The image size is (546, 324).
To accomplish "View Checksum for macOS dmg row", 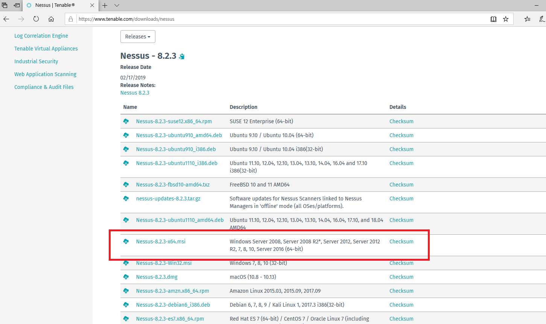I will pos(402,277).
